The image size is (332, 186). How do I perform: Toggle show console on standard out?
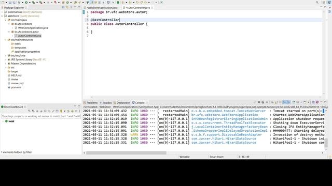point(284,102)
